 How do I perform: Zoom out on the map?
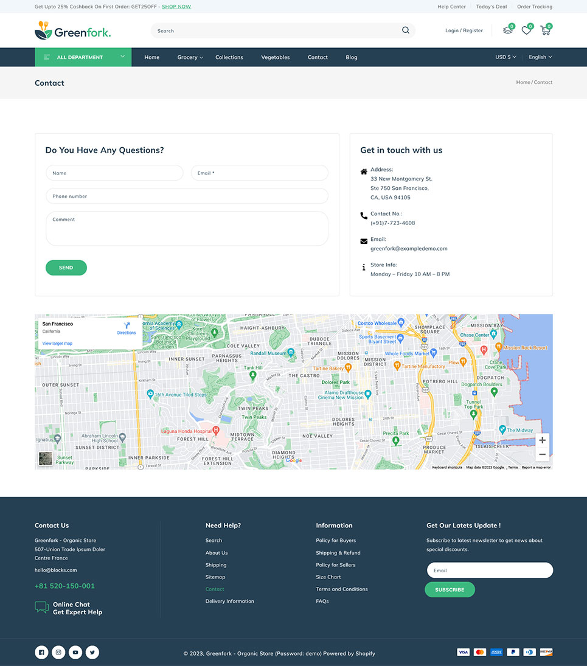coord(542,454)
